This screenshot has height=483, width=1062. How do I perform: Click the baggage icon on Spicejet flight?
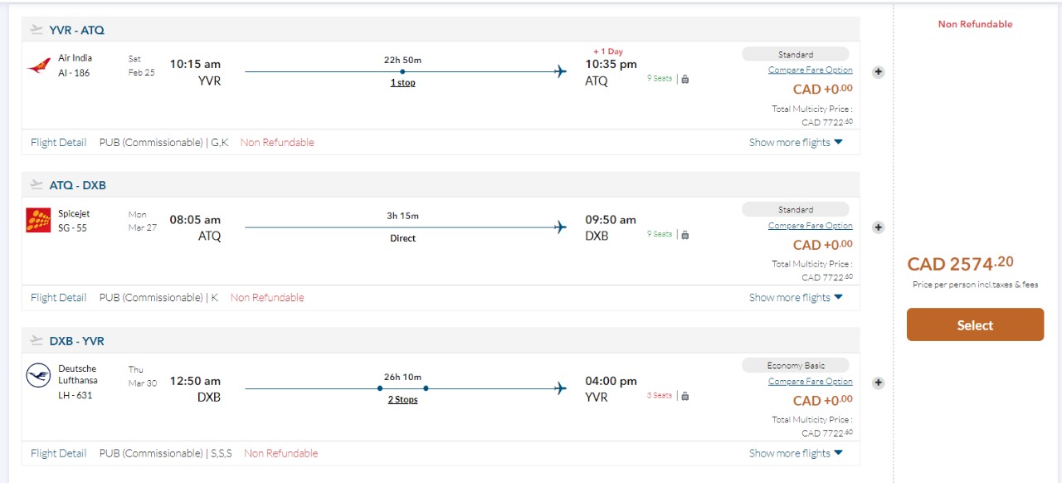[x=685, y=234]
